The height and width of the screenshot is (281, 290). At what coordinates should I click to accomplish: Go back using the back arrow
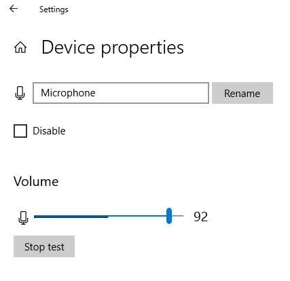coord(14,9)
